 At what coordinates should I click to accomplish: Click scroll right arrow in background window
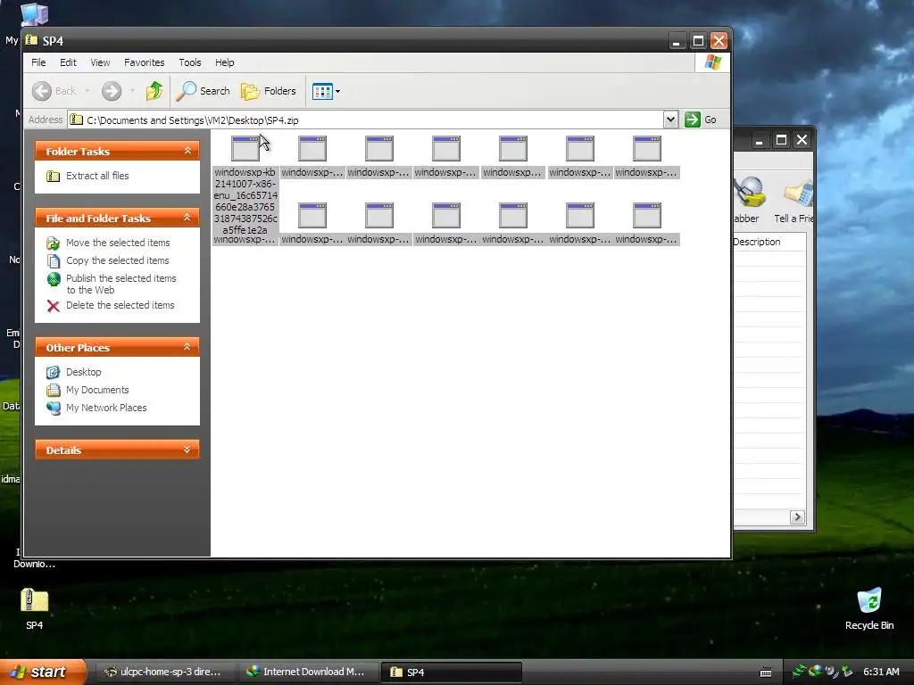click(x=797, y=516)
